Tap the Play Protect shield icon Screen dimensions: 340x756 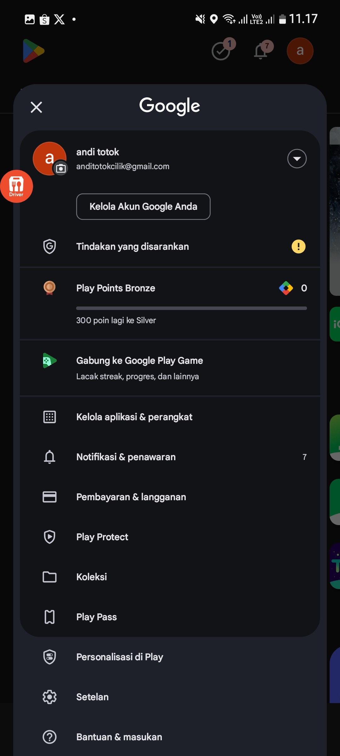pos(49,537)
